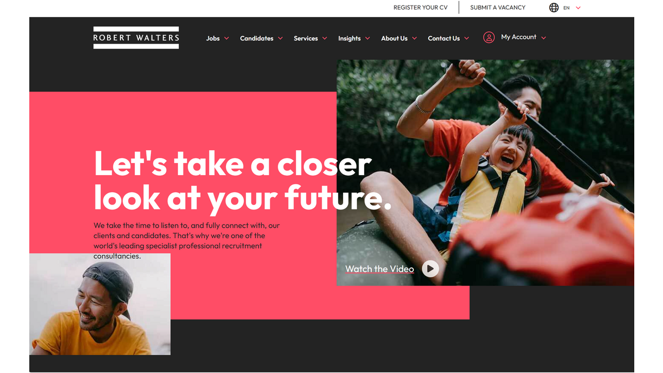Open the Jobs menu item
Viewport: 663px width, 373px height.
[213, 39]
